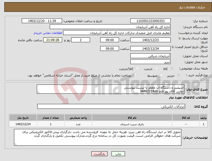Click the cell باتری سرب اسیدی
The image size is (212, 161).
coord(132,124)
